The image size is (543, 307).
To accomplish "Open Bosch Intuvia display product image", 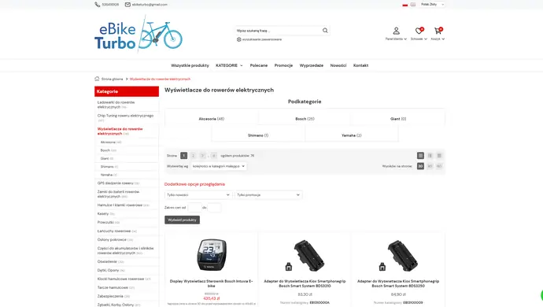I will click(212, 255).
